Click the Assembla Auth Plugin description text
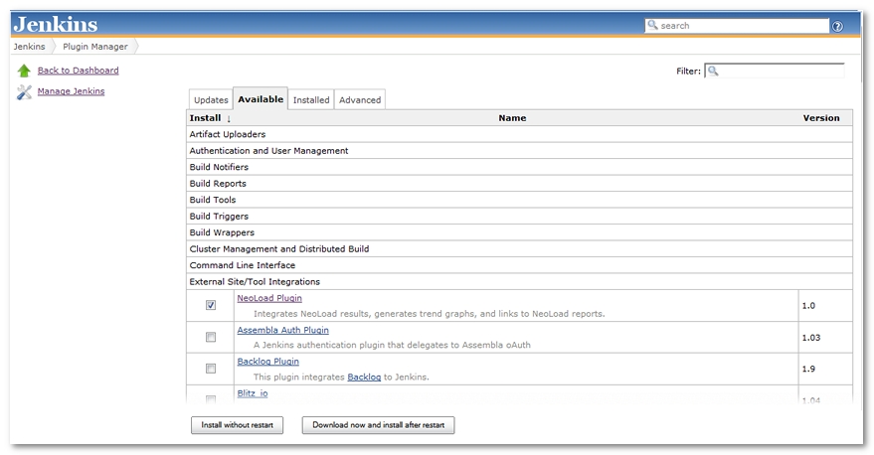The image size is (874, 455). pyautogui.click(x=392, y=345)
